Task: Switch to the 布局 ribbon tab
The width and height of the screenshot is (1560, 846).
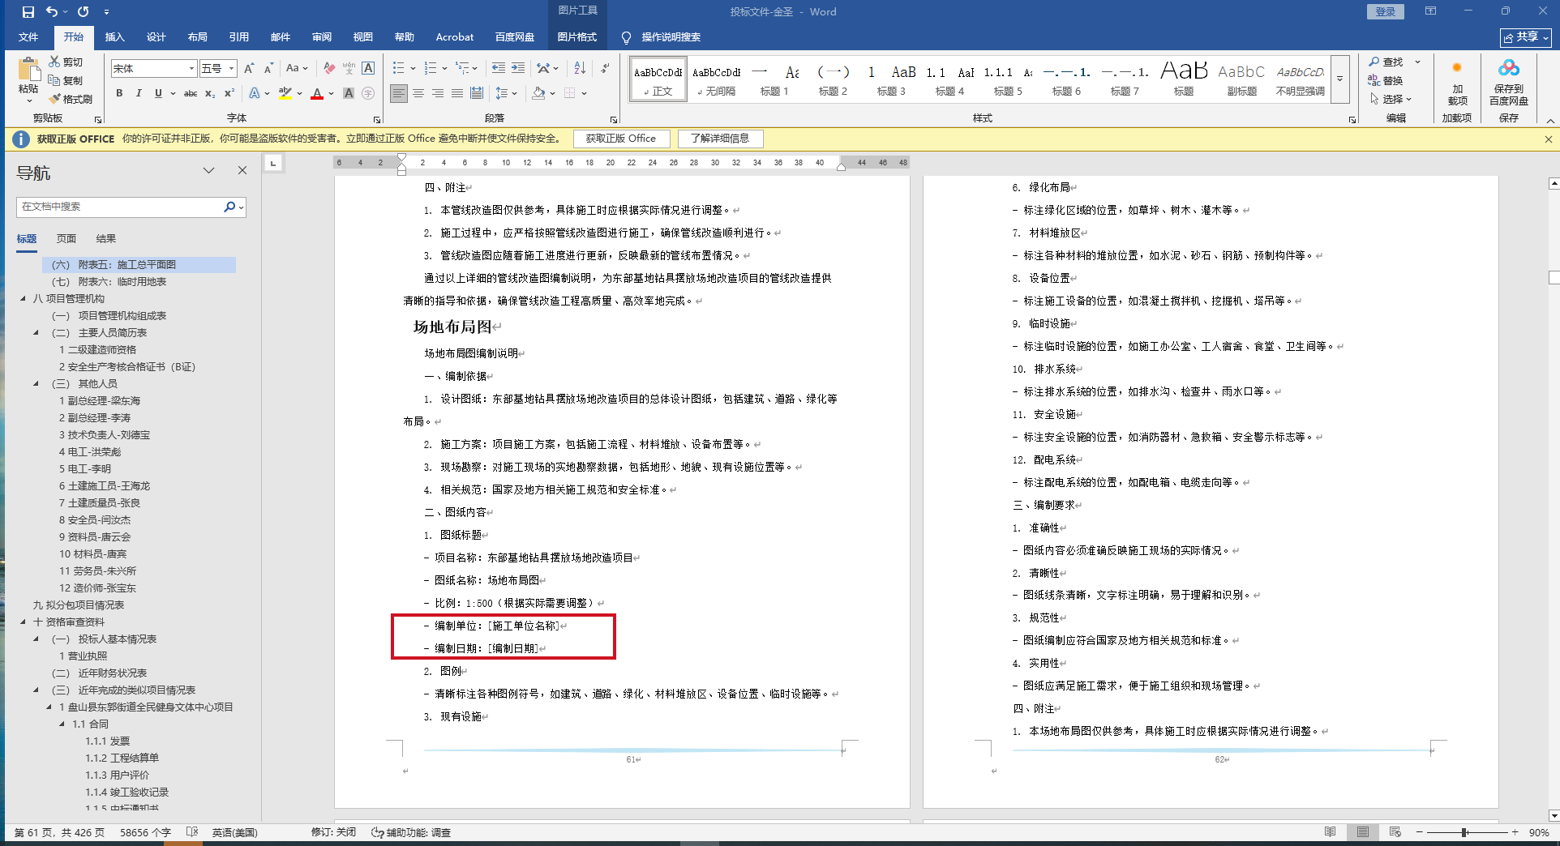Action: (197, 37)
